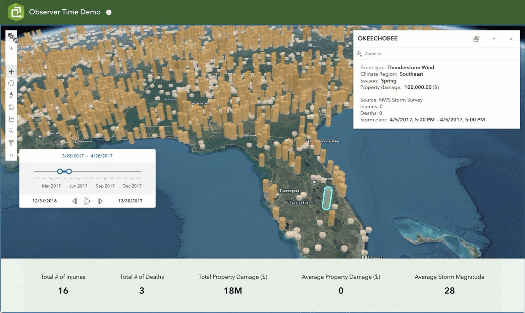525x313 pixels.
Task: Click the 3/28/2017 - 4/28/2017 date range
Action: click(87, 156)
